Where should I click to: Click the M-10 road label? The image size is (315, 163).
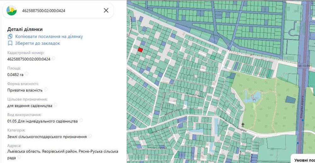[304, 66]
